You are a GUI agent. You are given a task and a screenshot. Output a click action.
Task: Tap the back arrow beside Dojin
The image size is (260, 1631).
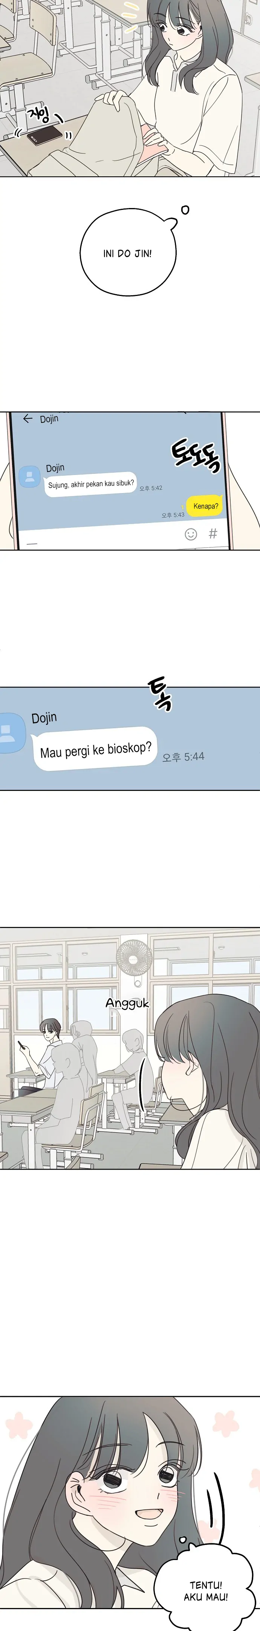(27, 419)
